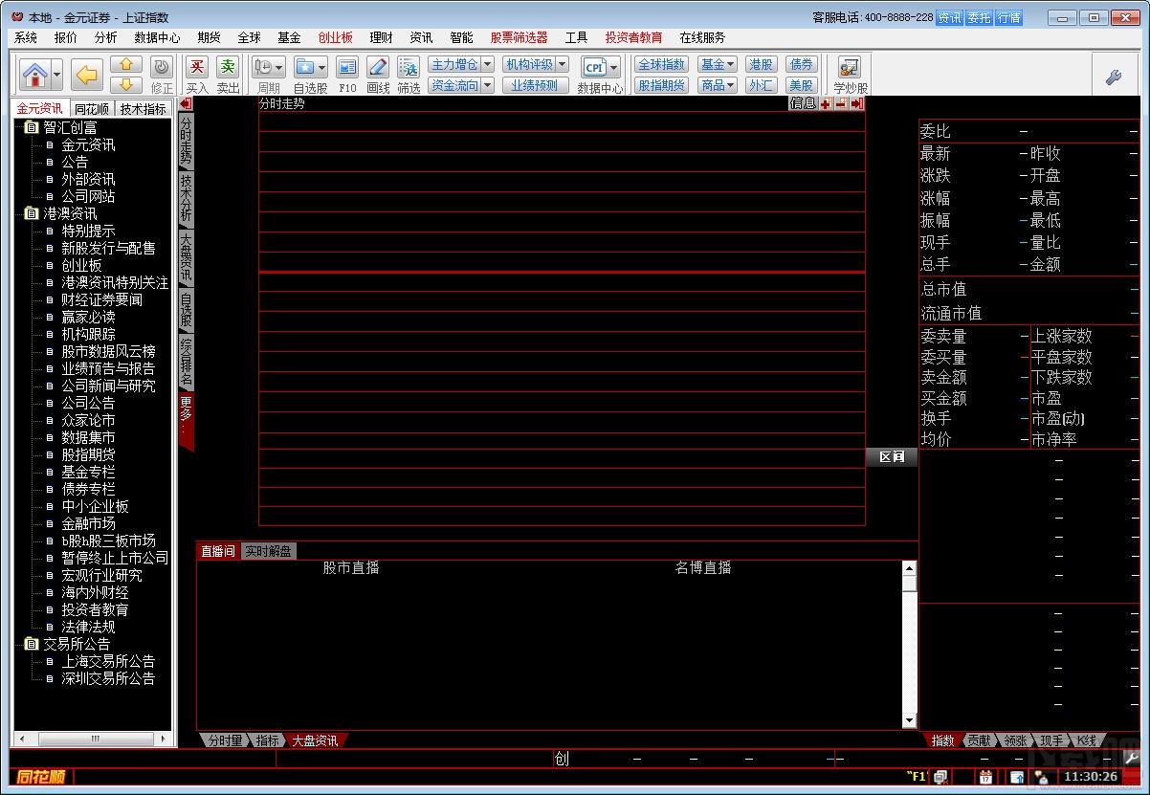Click the sidebar horizontal scrollbar right arrow

point(165,740)
